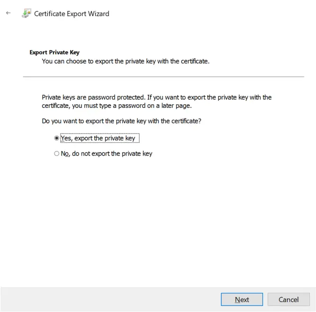
Task: Click the gray footer bar left of Next
Action: (x=109, y=299)
